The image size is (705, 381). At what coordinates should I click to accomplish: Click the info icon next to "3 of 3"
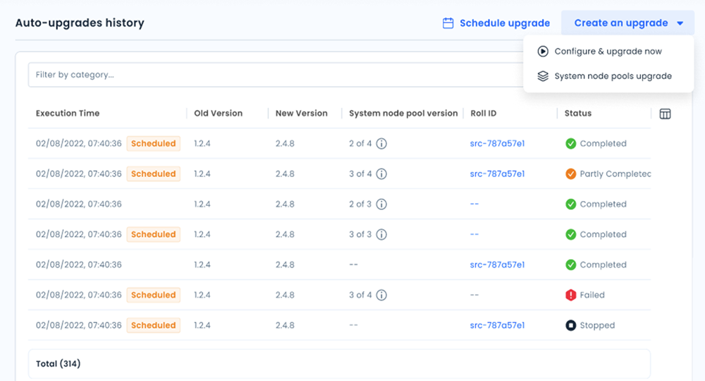pos(381,235)
